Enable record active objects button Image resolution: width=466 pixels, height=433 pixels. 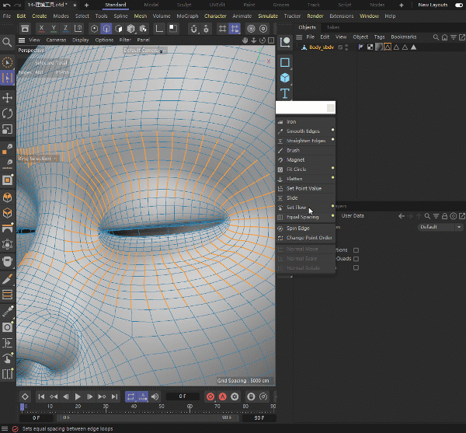[x=210, y=396]
